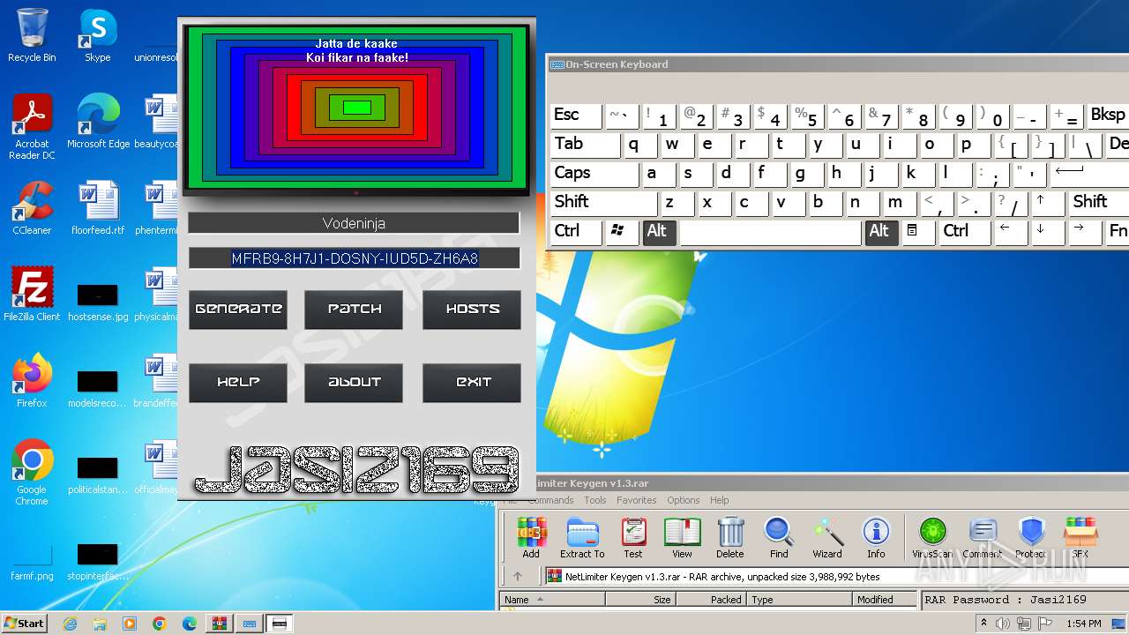Select FileZilla Client desktop icon
The width and height of the screenshot is (1129, 635).
coord(32,294)
